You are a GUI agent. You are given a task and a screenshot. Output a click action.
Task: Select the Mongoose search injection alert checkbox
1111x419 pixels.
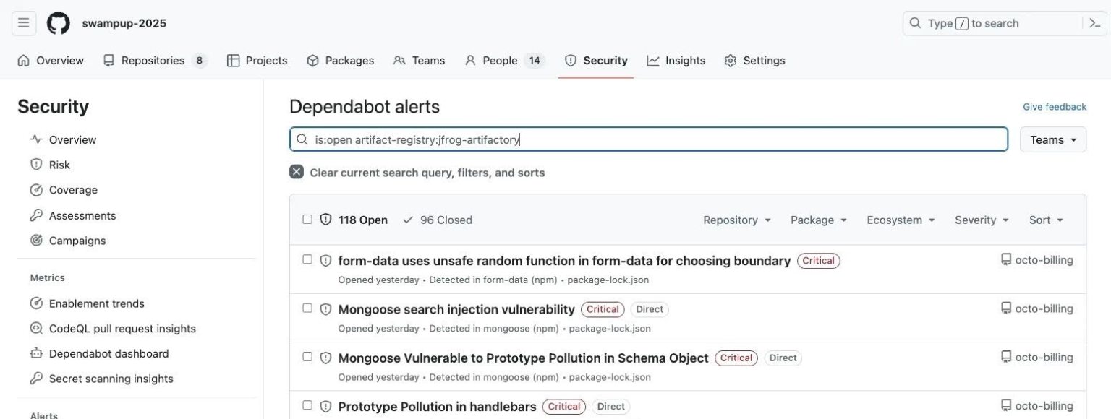(307, 306)
